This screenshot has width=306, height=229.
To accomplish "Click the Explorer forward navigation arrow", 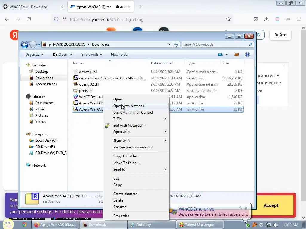I will tap(33, 45).
